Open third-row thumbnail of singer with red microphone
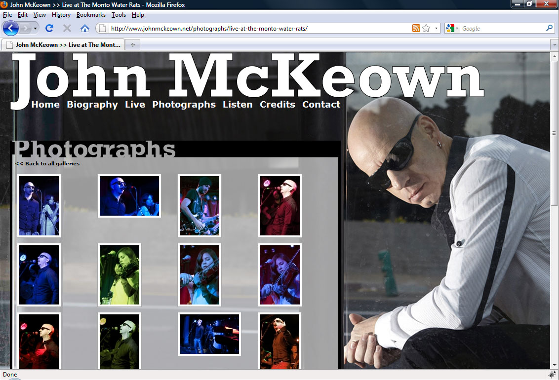Screen dimensions: 559x380 [x=39, y=341]
